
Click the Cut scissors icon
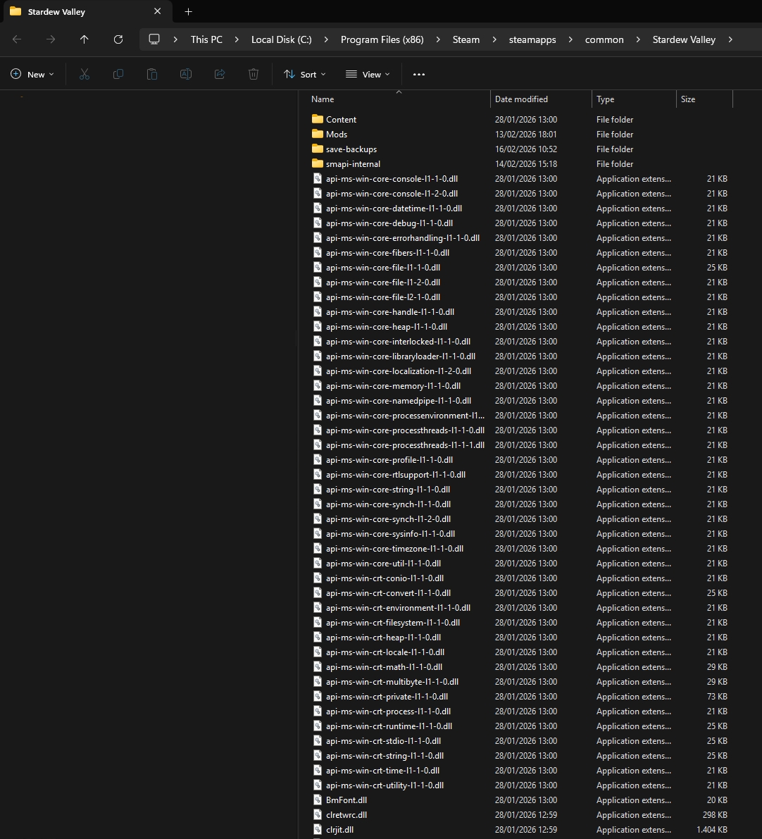pos(85,74)
